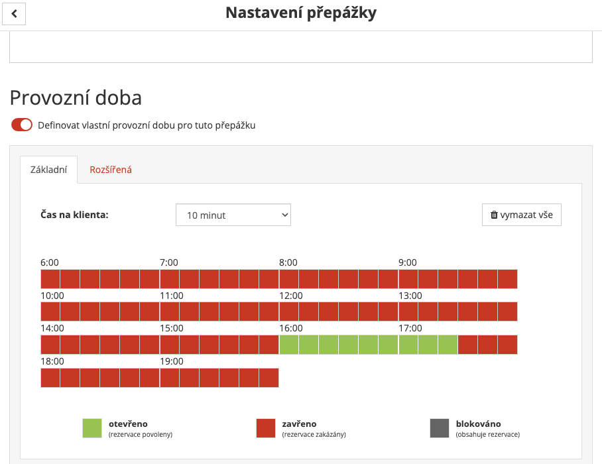Viewport: 602px width, 464px height.
Task: Toggle the 10:00 closed time slot
Action: (x=50, y=312)
